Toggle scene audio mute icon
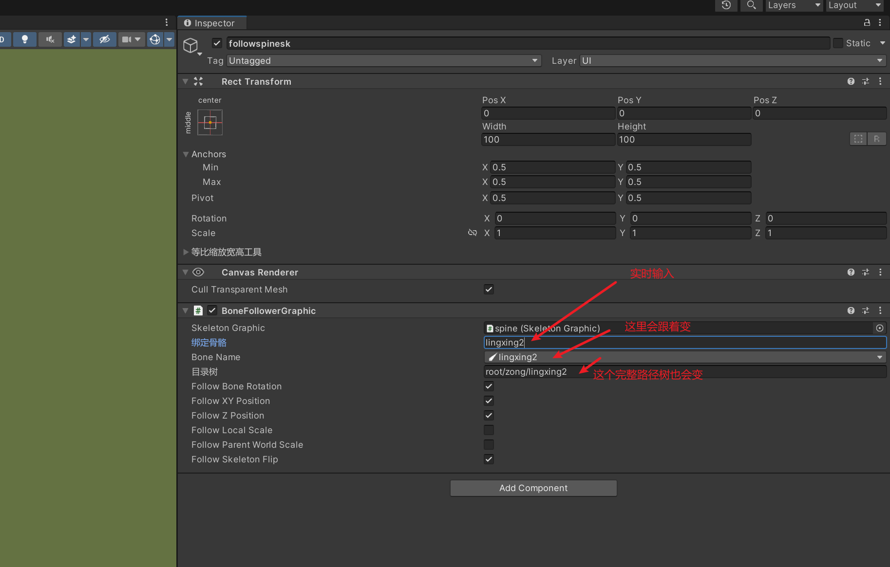 point(50,39)
